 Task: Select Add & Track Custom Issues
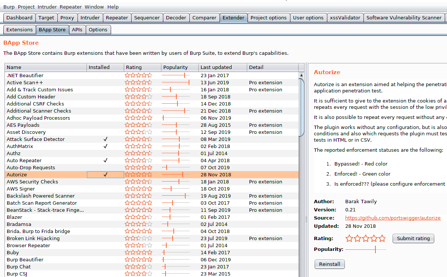pos(152,90)
